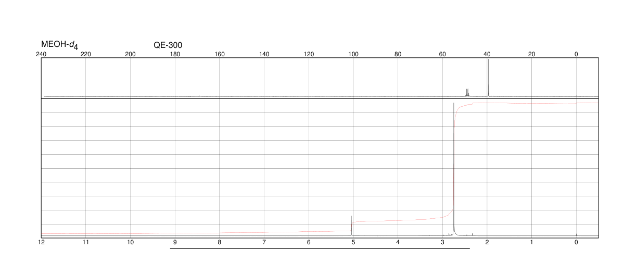Click the 7 ppm label on proton axis
This screenshot has width=637, height=275.
[x=264, y=242]
